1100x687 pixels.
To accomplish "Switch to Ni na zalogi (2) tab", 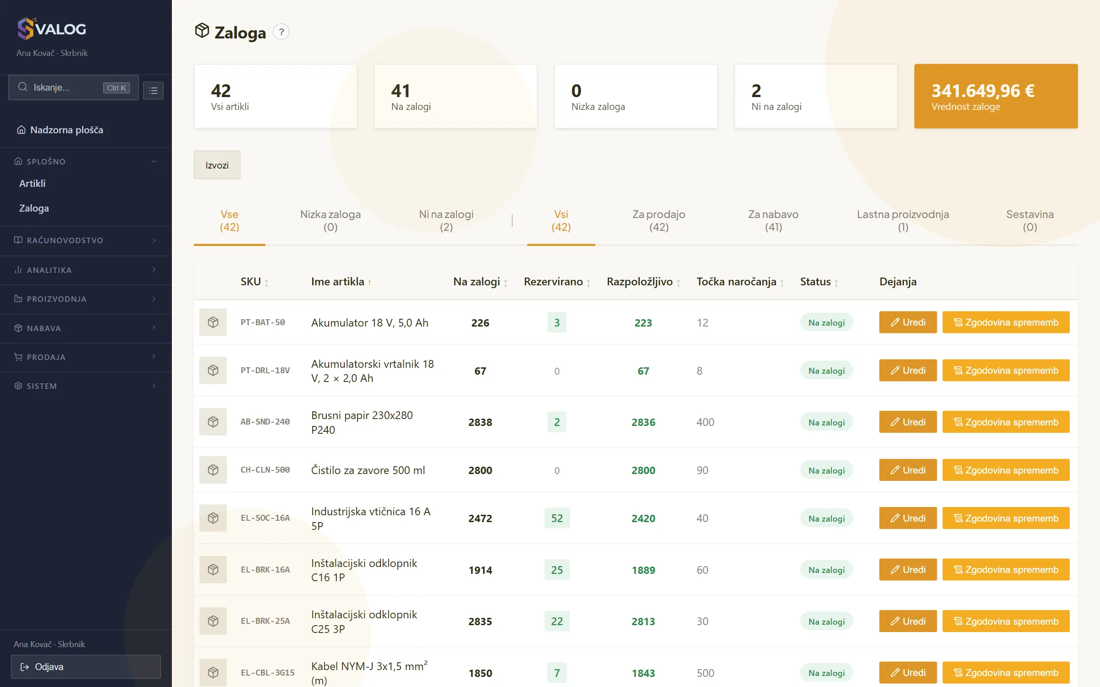I will (446, 221).
